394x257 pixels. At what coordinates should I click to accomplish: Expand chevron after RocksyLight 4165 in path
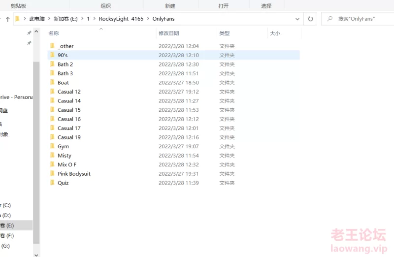pos(148,19)
